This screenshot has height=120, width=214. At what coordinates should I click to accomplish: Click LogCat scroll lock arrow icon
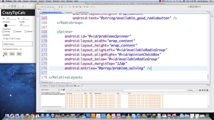click(207, 90)
